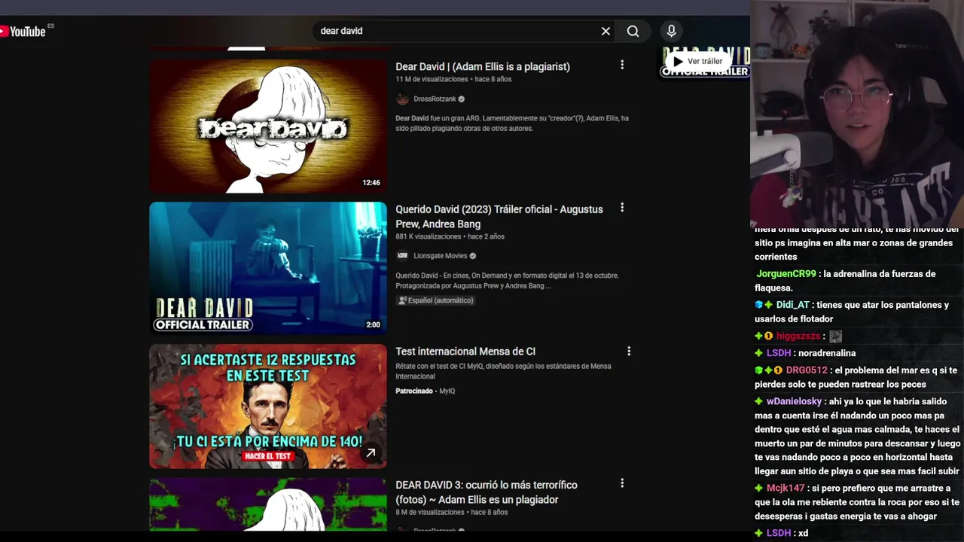Click the magnifier search button
The width and height of the screenshot is (964, 542).
click(633, 31)
